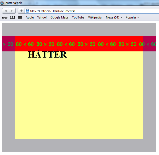This screenshot has width=159, height=155.
Task: Open the Google Maps bookmark
Action: click(x=59, y=17)
